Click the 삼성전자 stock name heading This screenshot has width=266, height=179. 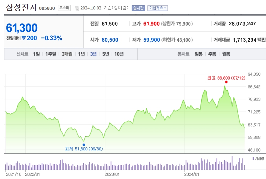21,8
